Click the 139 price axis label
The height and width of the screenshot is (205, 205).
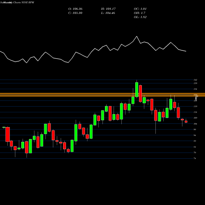click(x=196, y=83)
